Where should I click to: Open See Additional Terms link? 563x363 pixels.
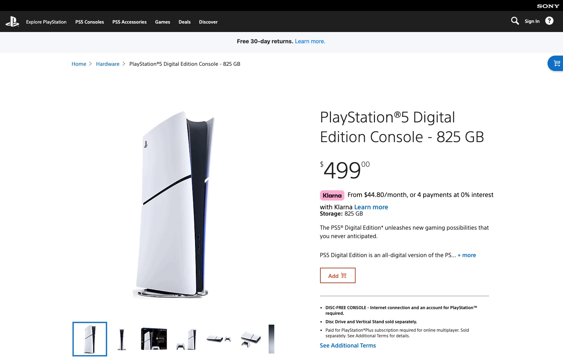click(x=348, y=346)
